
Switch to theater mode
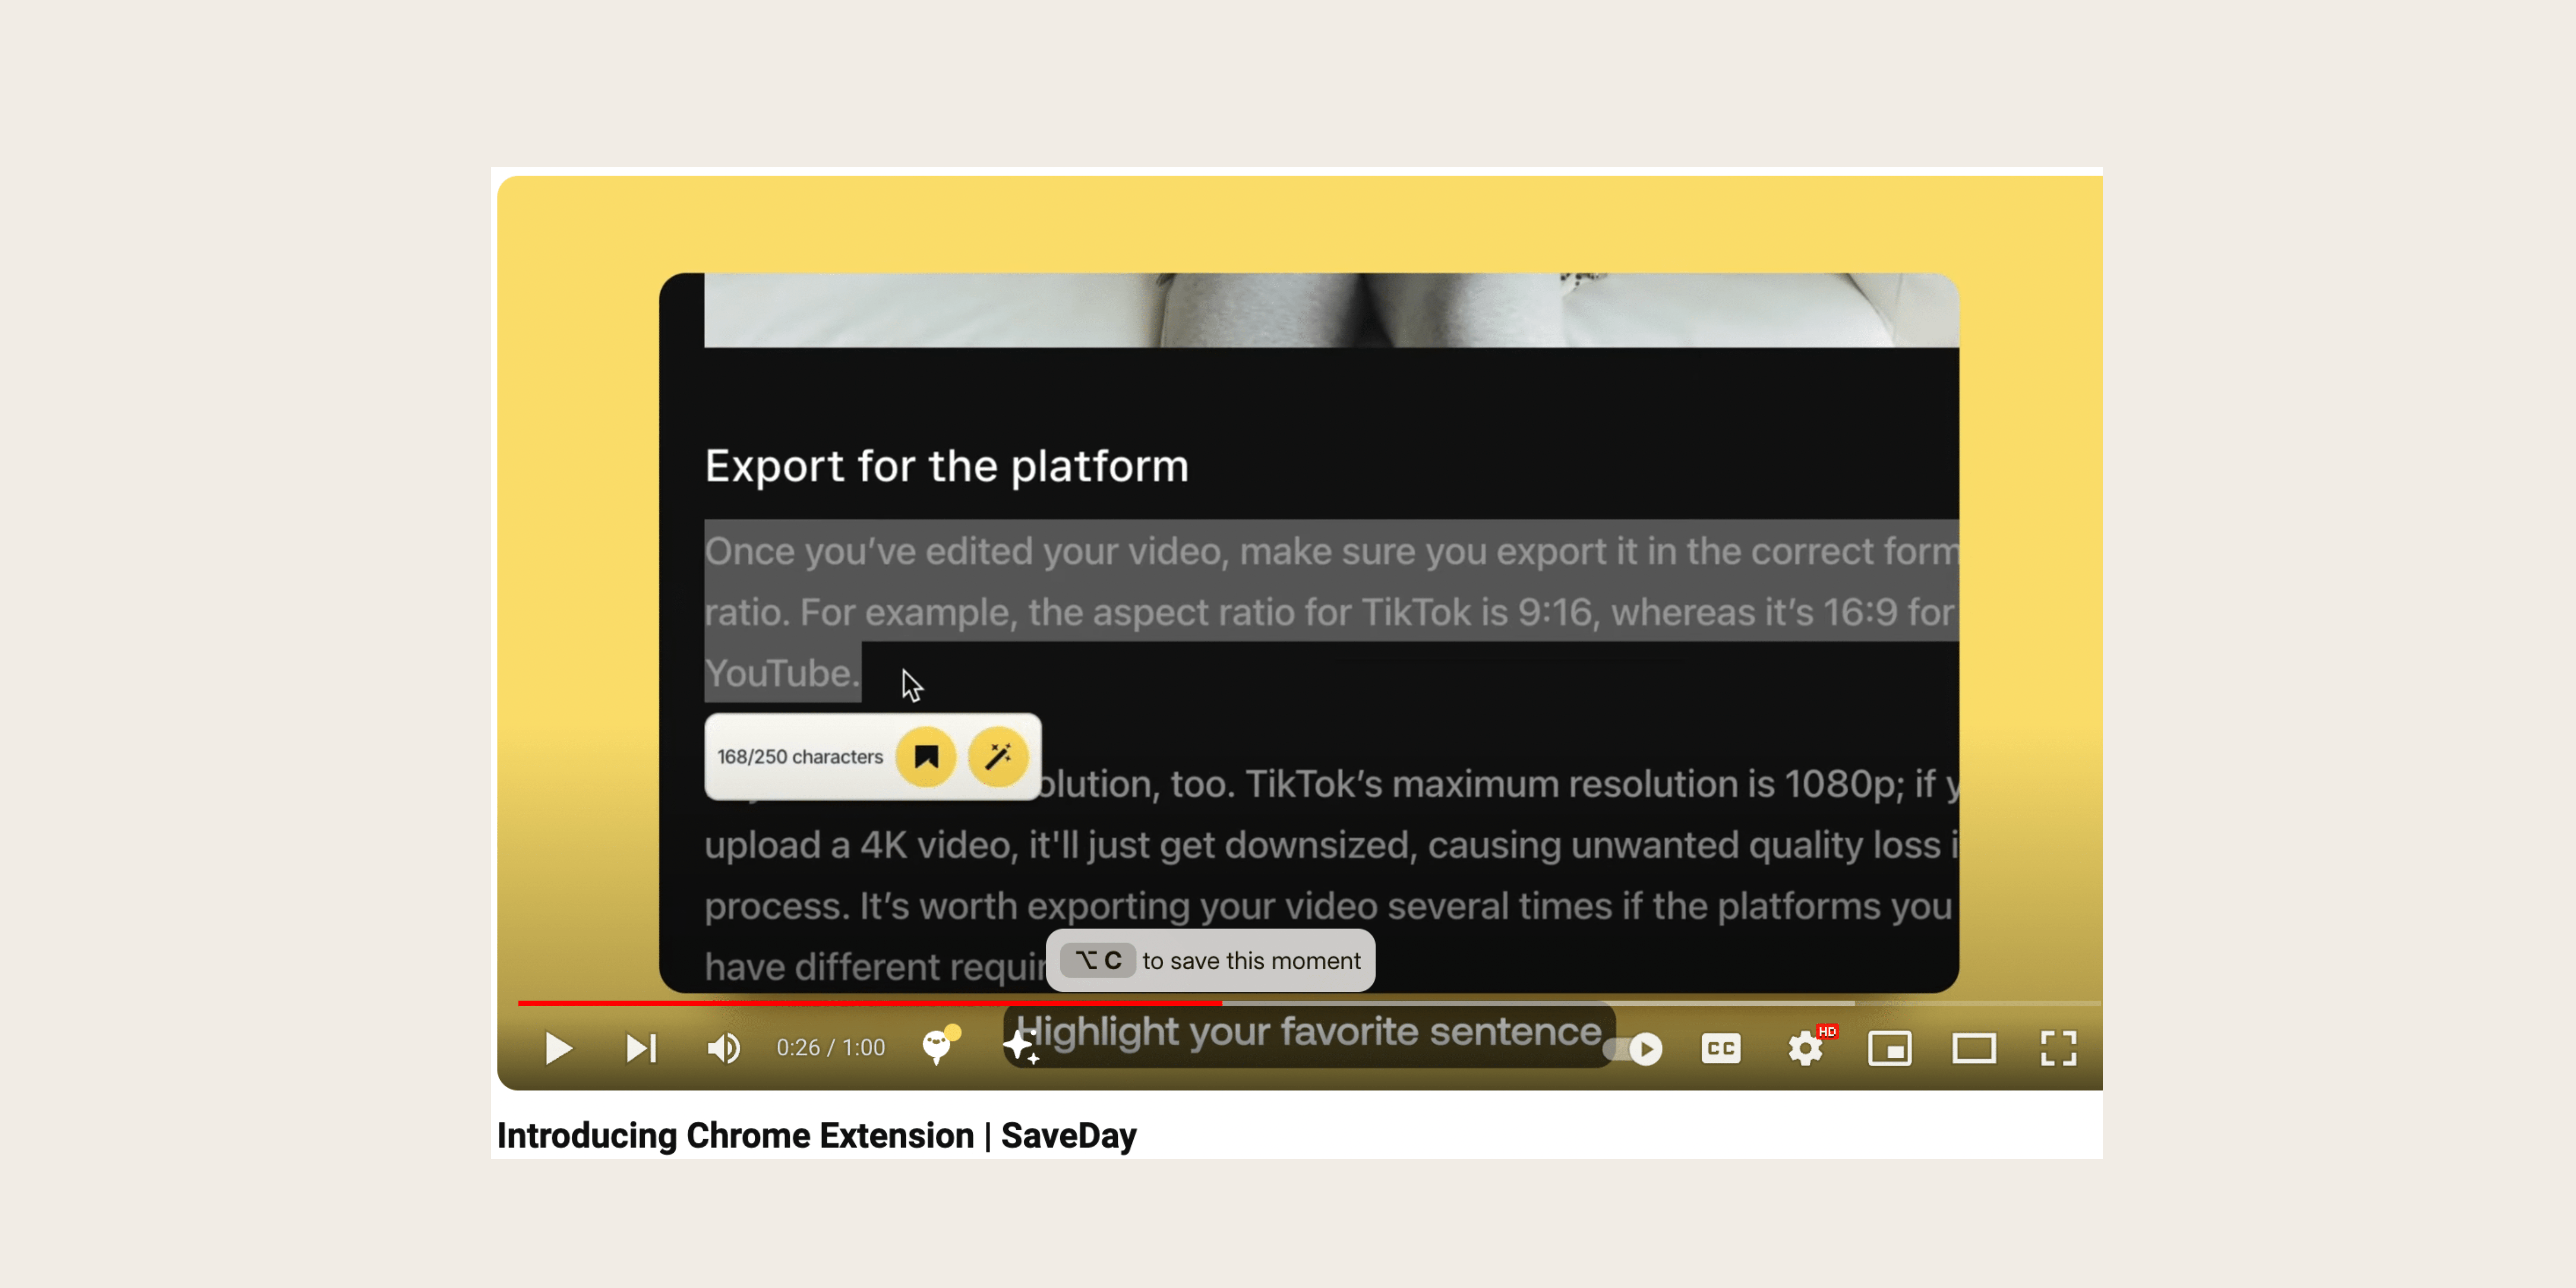[1974, 1048]
